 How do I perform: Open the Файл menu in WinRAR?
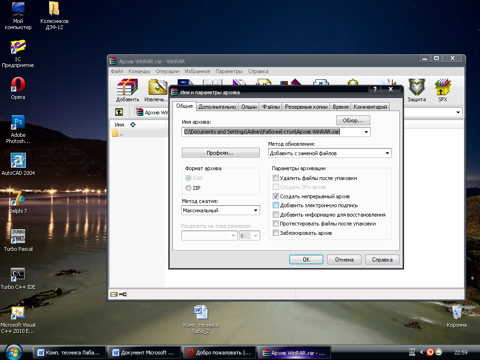point(117,71)
